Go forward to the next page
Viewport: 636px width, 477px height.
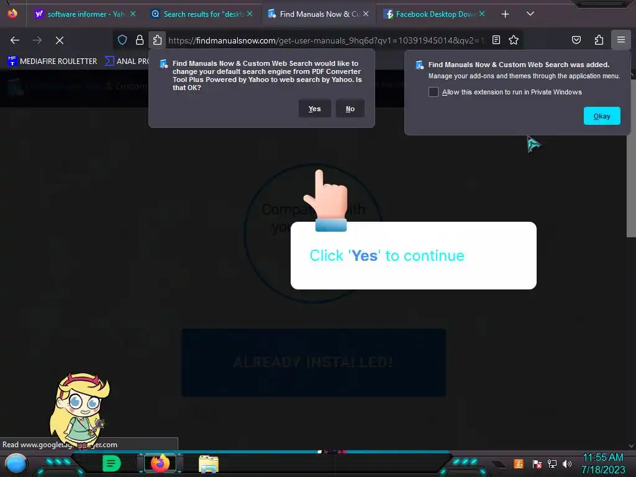coord(37,40)
